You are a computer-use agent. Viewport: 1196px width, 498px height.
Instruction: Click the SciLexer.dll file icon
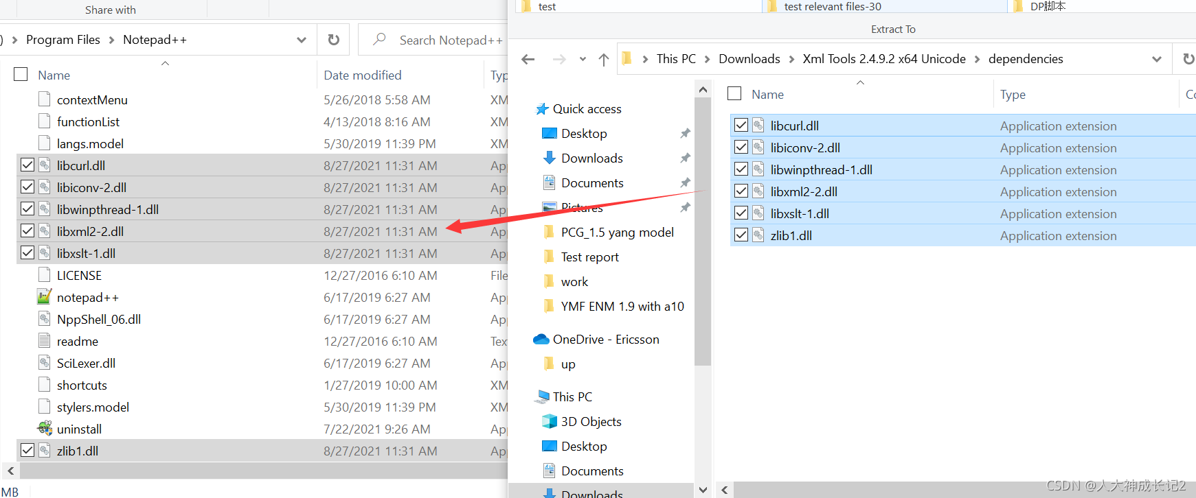click(x=45, y=363)
